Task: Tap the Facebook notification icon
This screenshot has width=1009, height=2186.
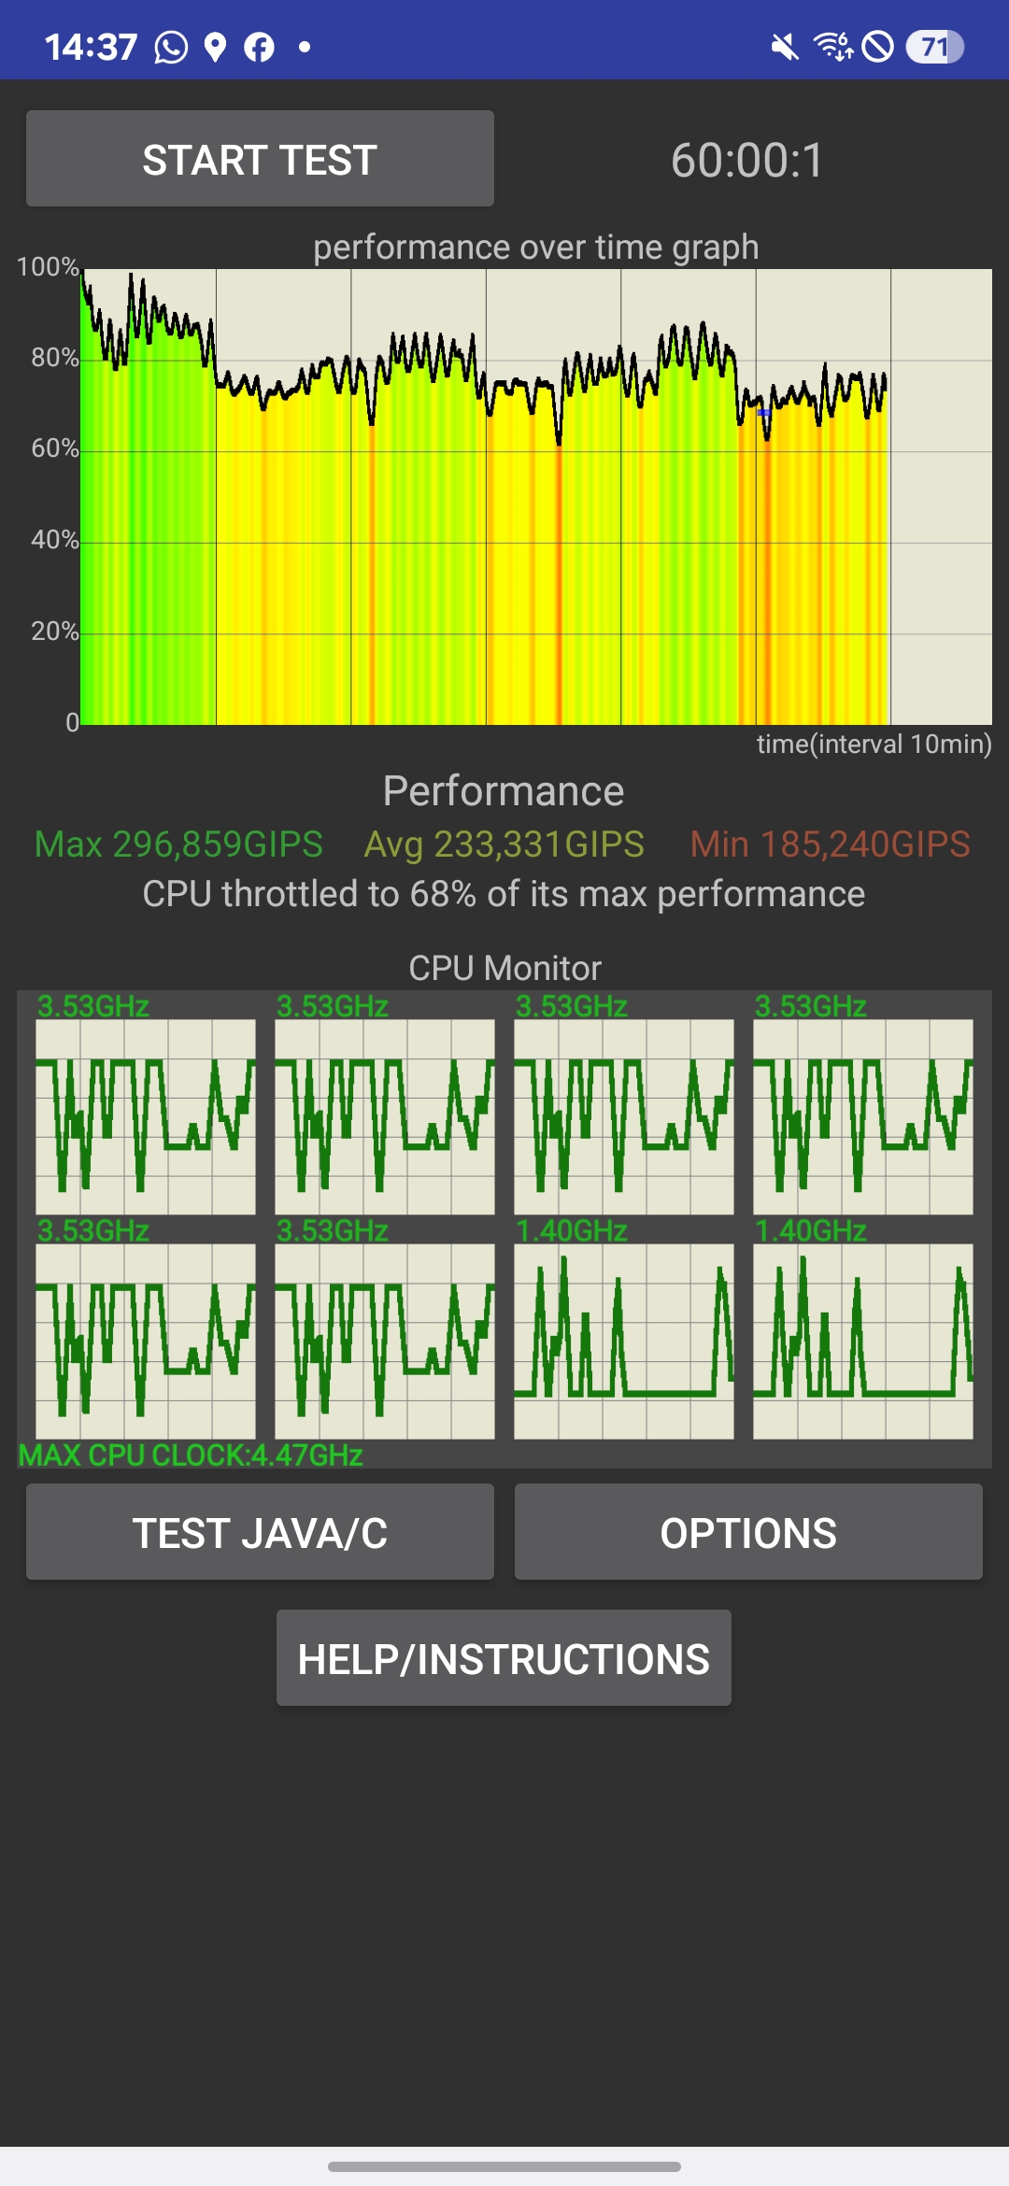Action: point(260,47)
